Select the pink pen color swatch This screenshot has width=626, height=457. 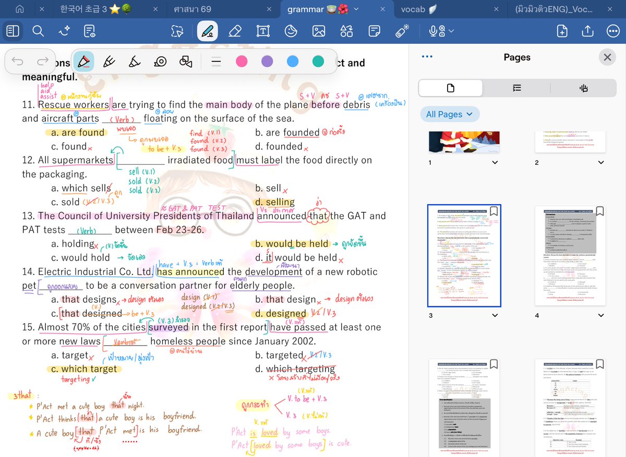click(x=242, y=61)
